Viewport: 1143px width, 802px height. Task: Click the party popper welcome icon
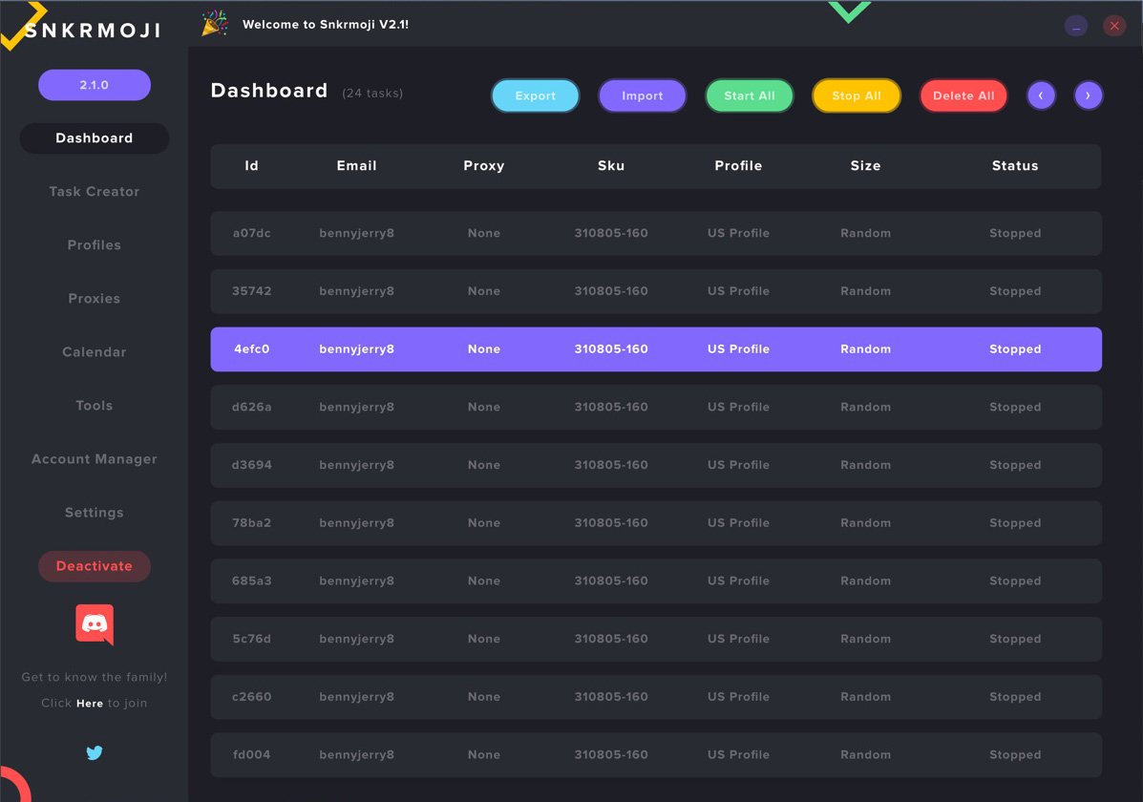click(214, 24)
